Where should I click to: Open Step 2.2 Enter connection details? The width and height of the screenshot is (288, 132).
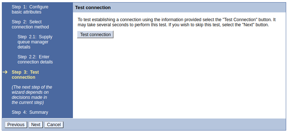[x=35, y=59]
